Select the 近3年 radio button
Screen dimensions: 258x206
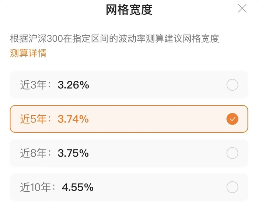[232, 85]
